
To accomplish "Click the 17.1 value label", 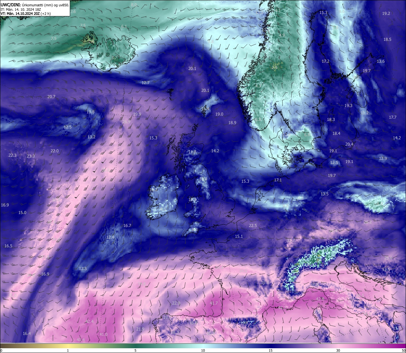I will tap(278, 180).
